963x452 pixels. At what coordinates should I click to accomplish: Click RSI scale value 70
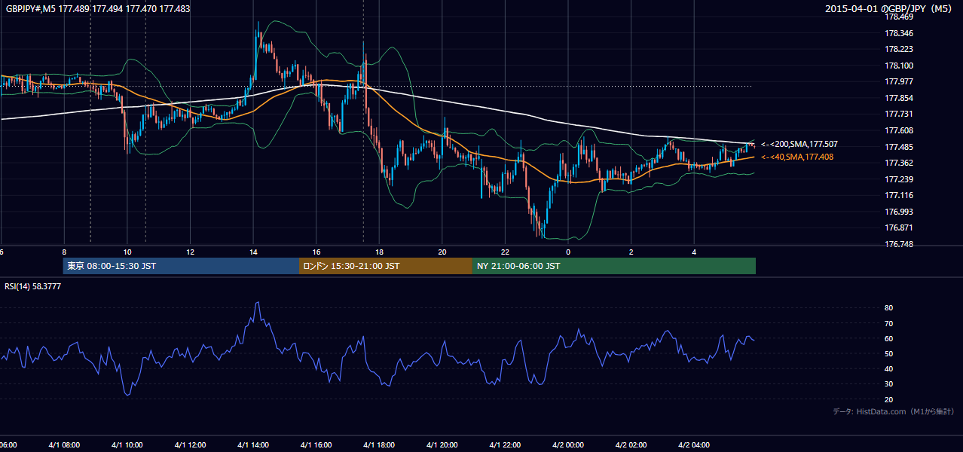[888, 323]
